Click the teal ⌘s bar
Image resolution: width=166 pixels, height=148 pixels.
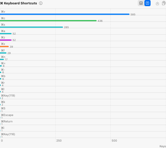(x=31, y=27)
